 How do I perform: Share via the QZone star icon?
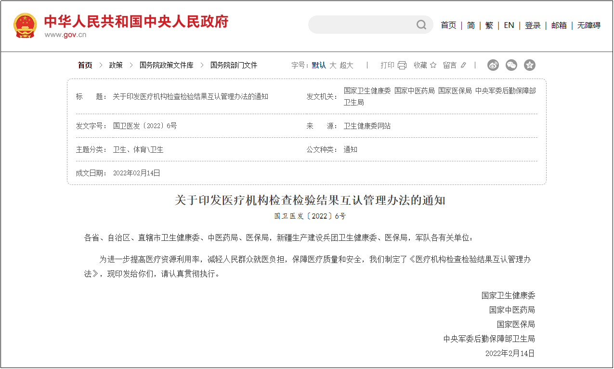point(530,65)
